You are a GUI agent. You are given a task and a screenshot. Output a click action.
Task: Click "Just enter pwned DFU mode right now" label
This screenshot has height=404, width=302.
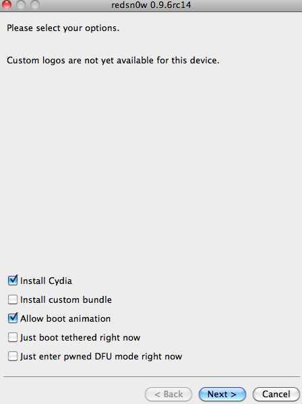(101, 357)
